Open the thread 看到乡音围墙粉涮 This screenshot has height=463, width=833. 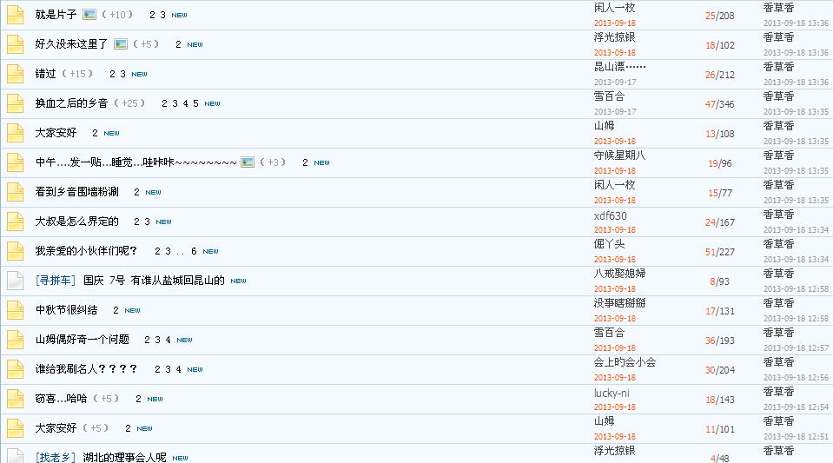pyautogui.click(x=77, y=192)
